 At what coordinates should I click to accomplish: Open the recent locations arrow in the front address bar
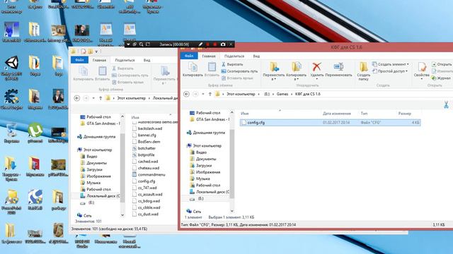(203, 94)
